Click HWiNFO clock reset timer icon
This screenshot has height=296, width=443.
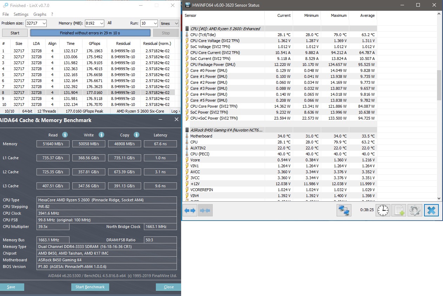click(383, 210)
